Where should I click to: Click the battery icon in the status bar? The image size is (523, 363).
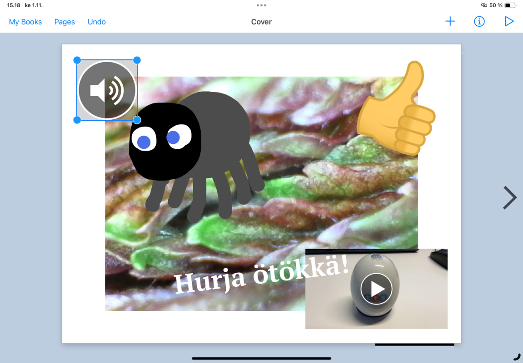(x=510, y=5)
